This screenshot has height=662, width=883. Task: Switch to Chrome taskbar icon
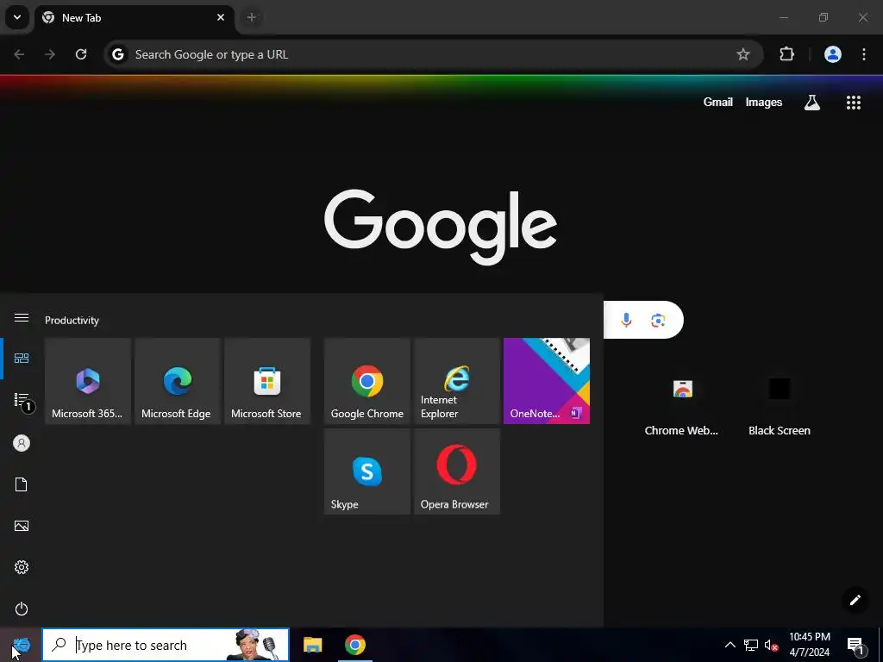pos(354,645)
